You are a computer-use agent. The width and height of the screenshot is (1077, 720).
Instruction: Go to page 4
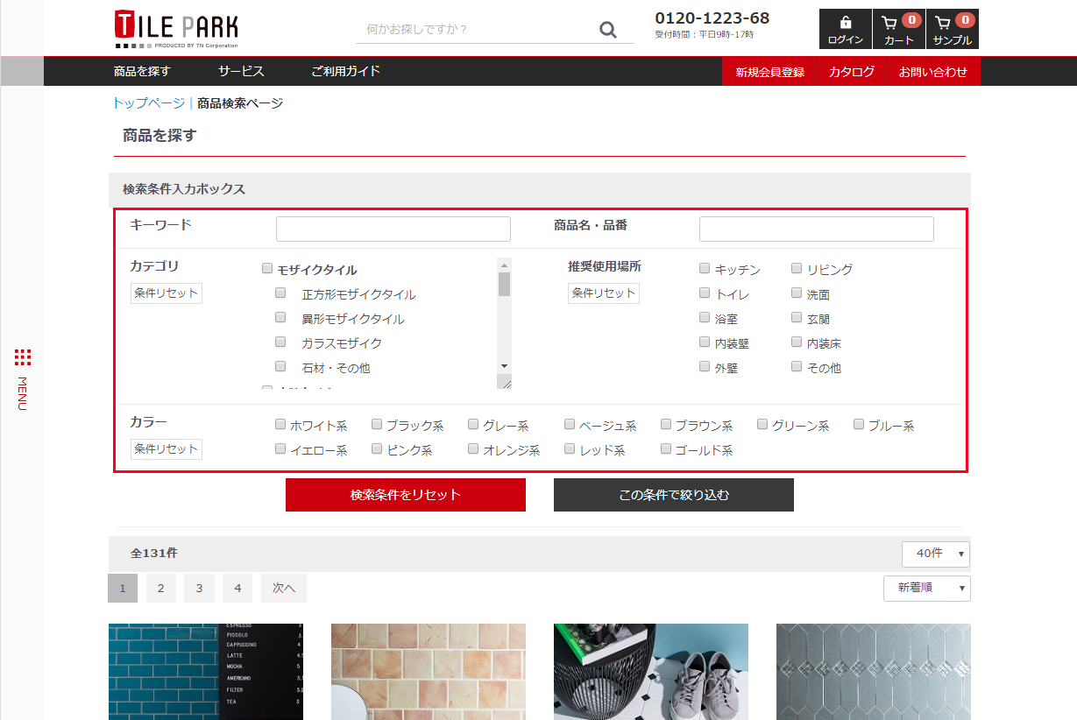[237, 589]
